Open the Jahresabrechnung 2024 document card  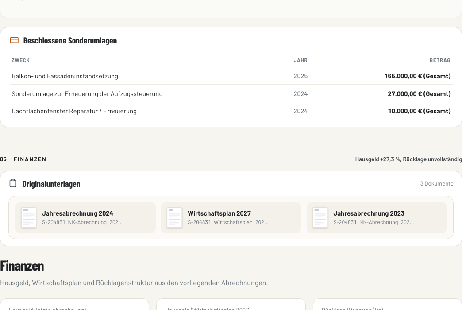pos(85,218)
